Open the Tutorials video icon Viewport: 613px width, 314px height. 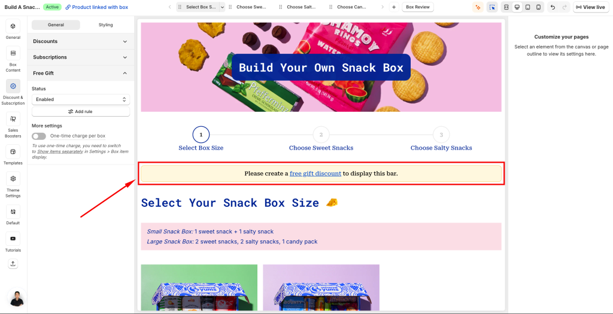coord(13,239)
